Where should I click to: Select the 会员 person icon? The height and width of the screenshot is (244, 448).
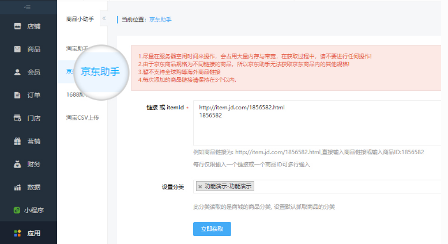click(17, 72)
